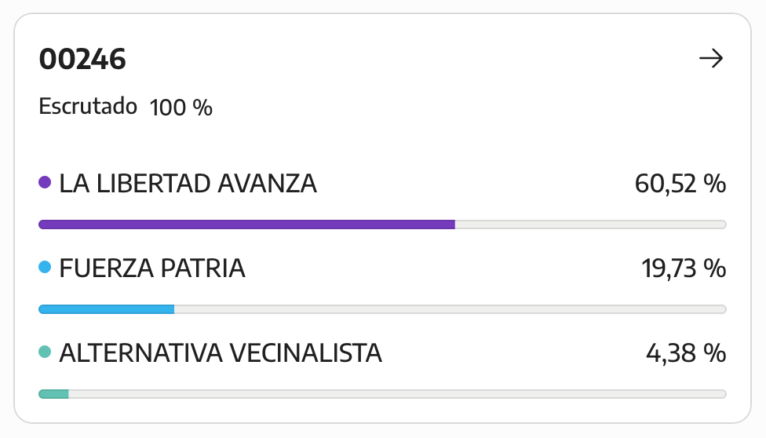Image resolution: width=766 pixels, height=438 pixels.
Task: Open details with the right arrow icon
Action: [x=711, y=58]
